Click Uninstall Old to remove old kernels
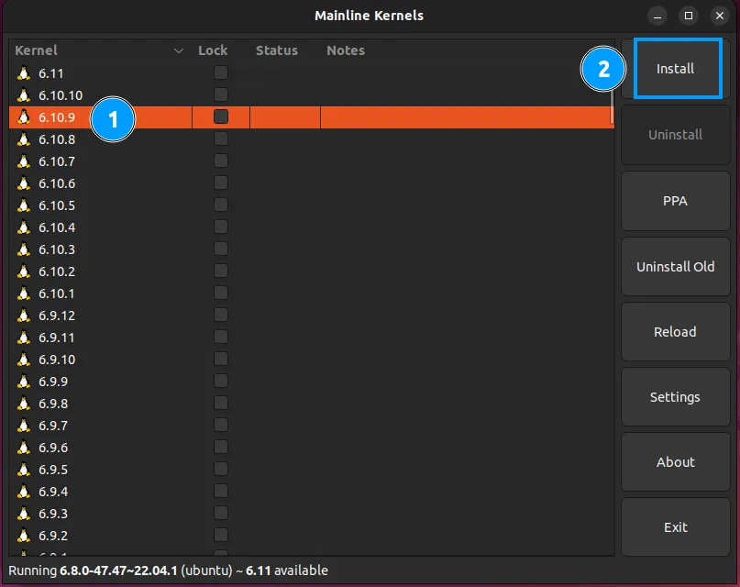This screenshot has width=740, height=587. 675,267
